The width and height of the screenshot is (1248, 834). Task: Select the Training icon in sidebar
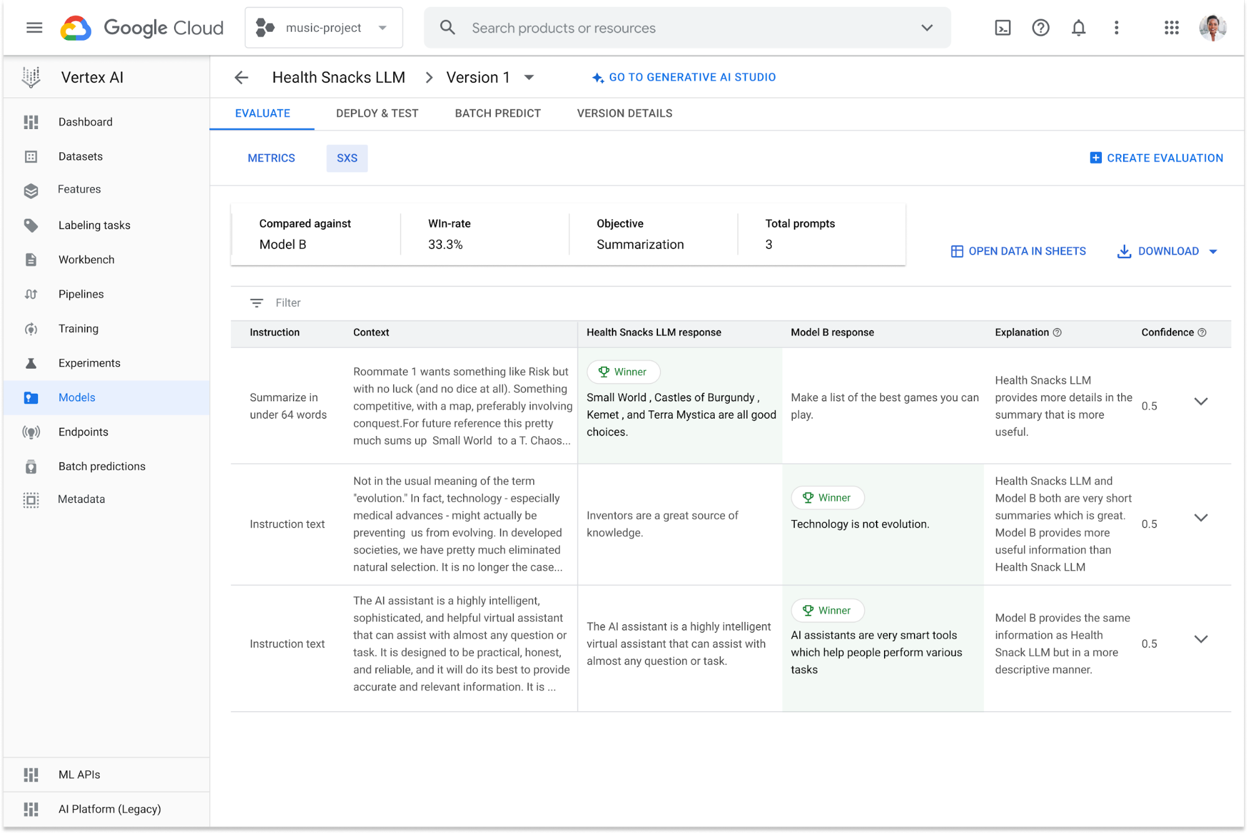coord(29,327)
